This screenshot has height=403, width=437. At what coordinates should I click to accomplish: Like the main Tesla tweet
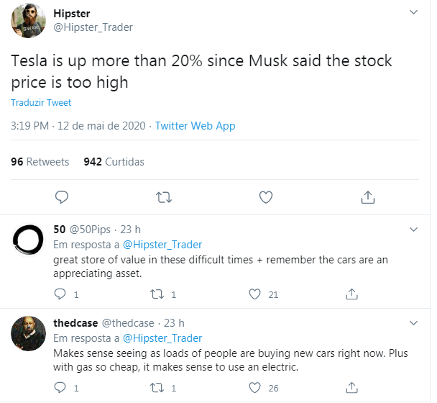tap(266, 196)
